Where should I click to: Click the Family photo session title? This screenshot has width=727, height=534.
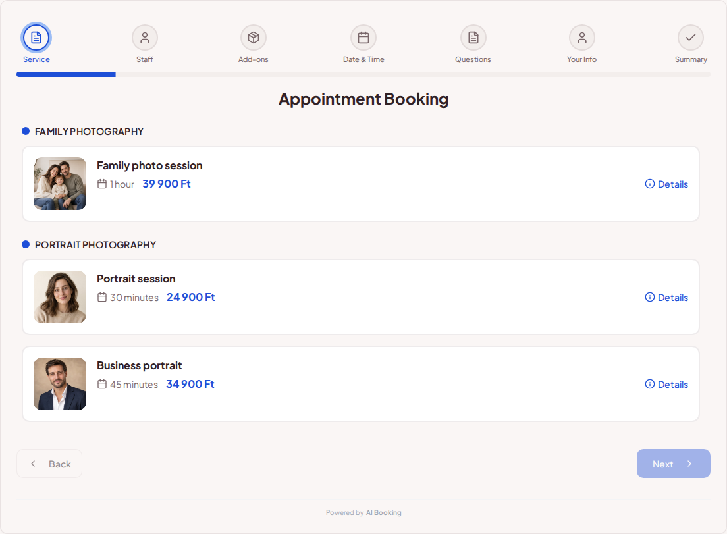click(149, 165)
